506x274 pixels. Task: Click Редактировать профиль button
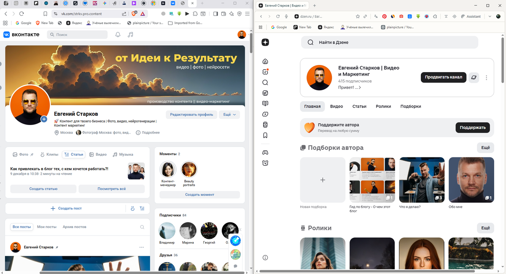pos(191,114)
